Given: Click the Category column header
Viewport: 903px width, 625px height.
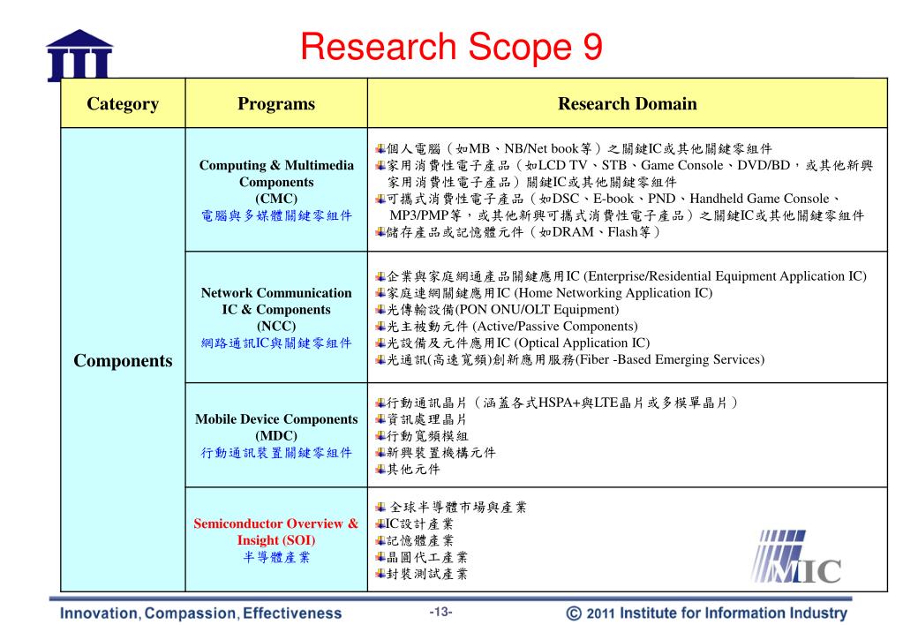Looking at the screenshot, I should pos(123,103).
